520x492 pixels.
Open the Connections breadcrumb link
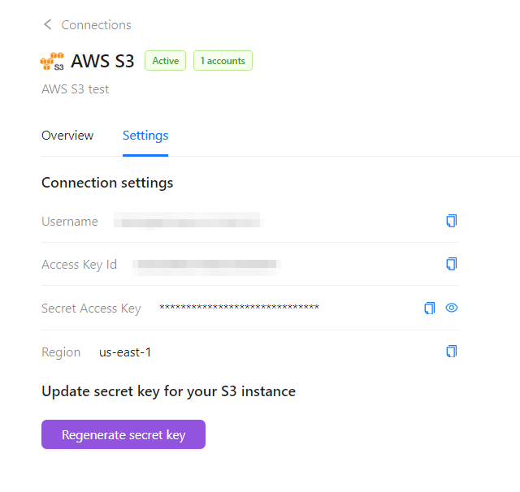click(x=96, y=25)
